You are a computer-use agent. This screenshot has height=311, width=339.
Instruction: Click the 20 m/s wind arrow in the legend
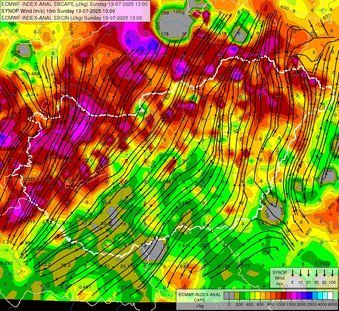pos(309,273)
